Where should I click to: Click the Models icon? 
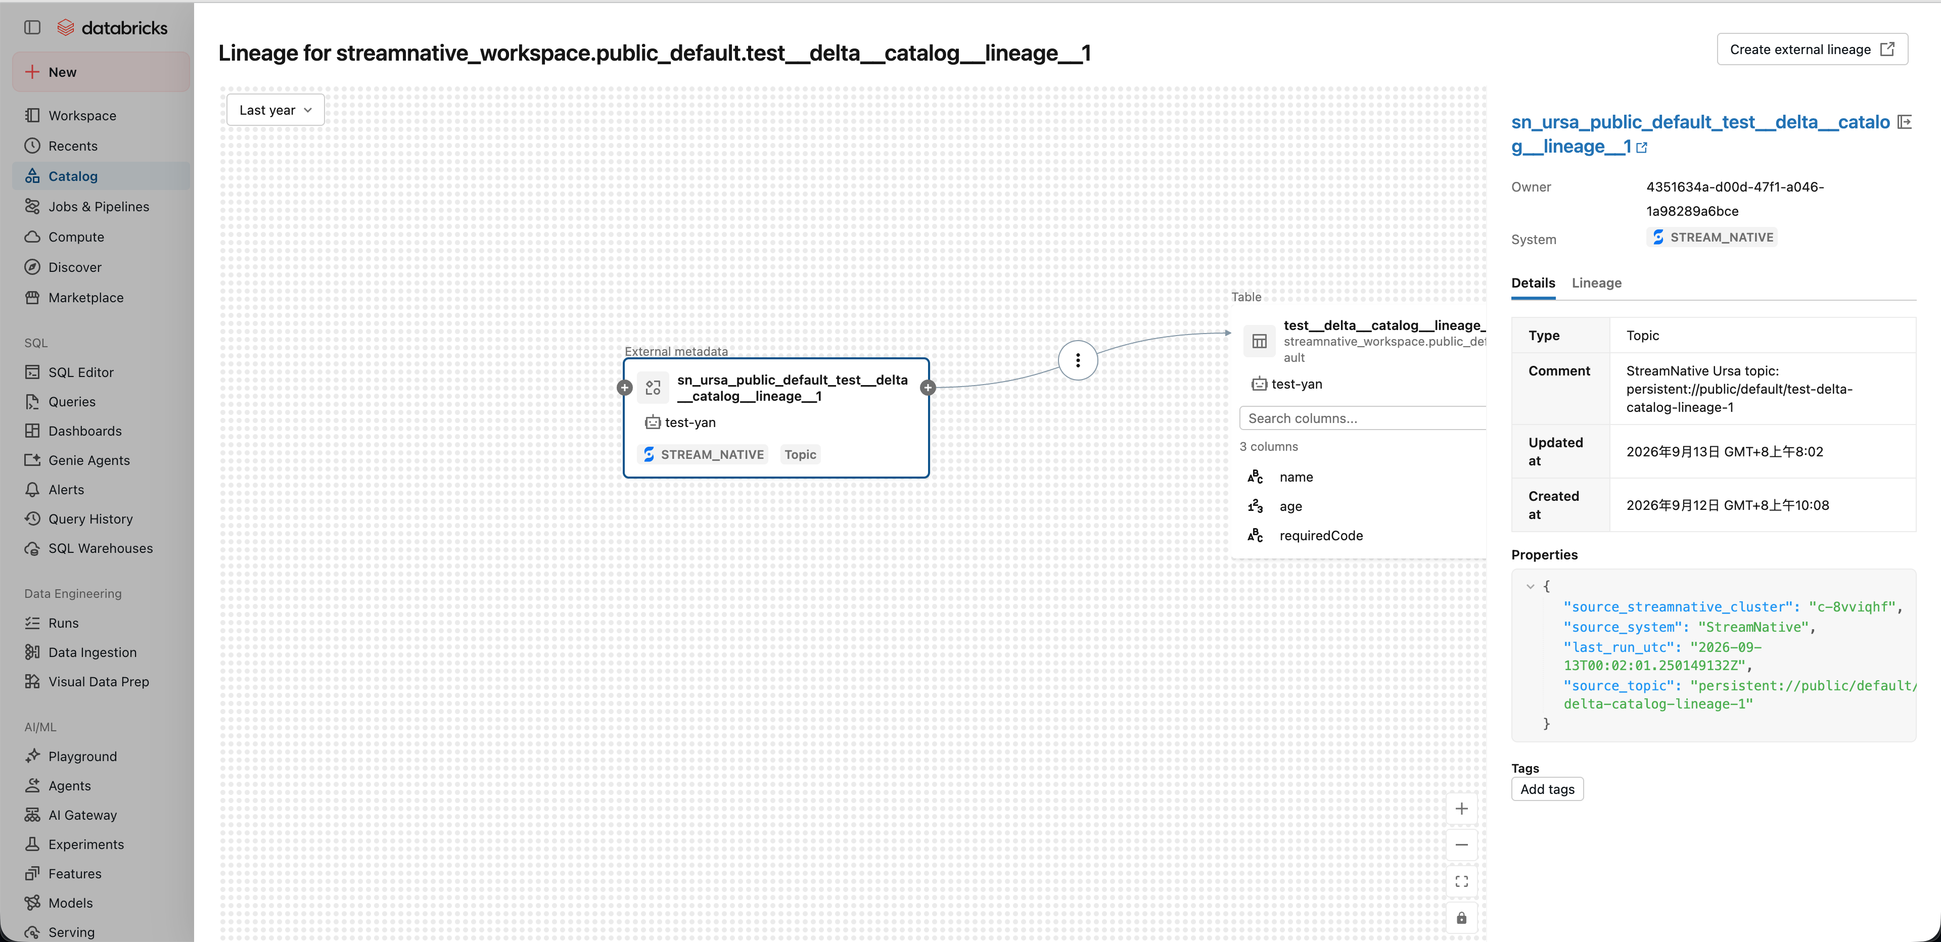point(32,903)
